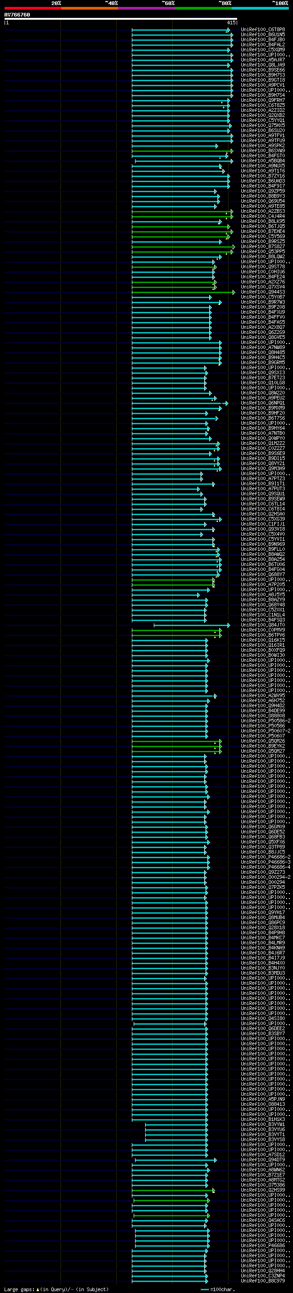Viewport: 293px width, 1293px height.
Task: Click the UniRef100_Q2HSA0 label
Action: (263, 514)
